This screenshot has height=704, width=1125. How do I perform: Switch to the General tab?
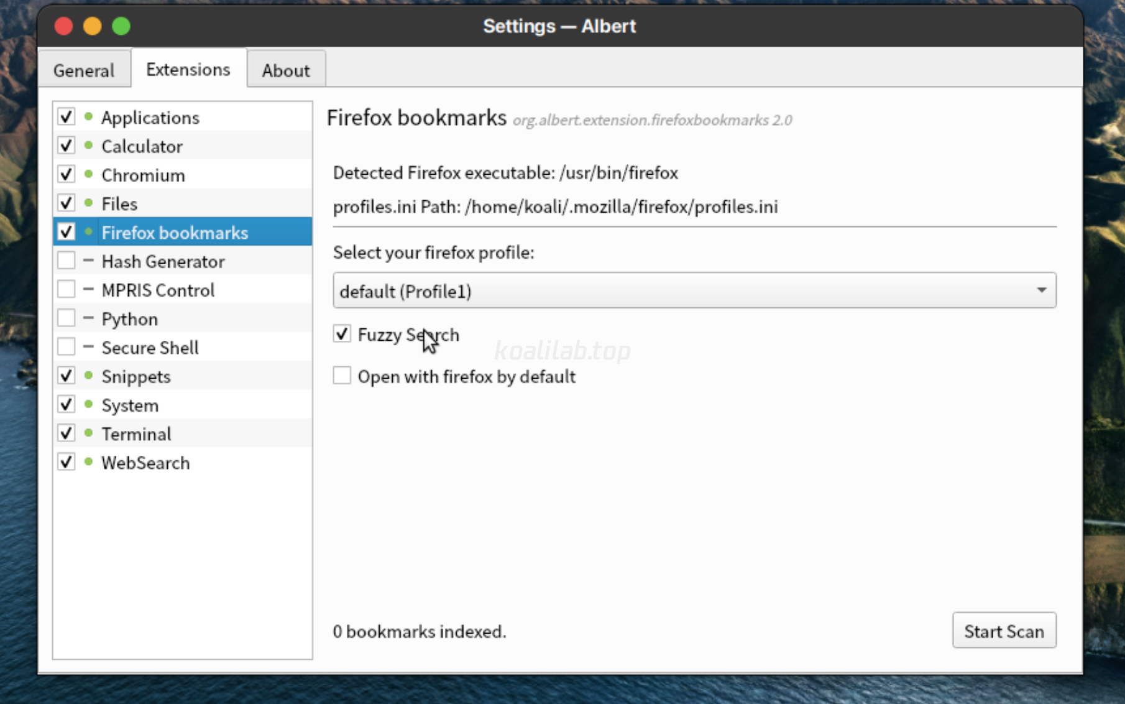pos(84,70)
